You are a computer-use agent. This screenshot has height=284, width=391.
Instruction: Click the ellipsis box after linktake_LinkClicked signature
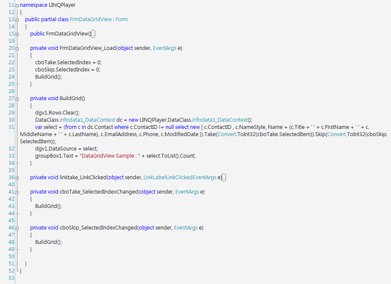pos(224,177)
